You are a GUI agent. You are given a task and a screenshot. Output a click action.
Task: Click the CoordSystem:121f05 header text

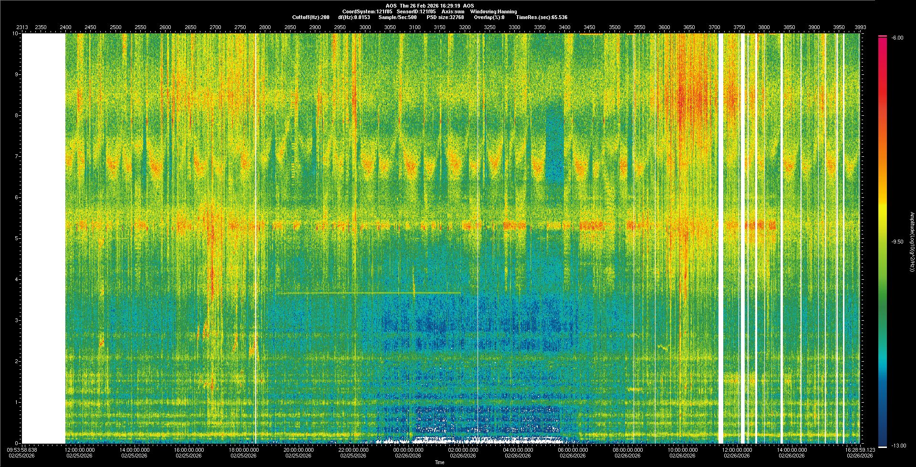367,11
